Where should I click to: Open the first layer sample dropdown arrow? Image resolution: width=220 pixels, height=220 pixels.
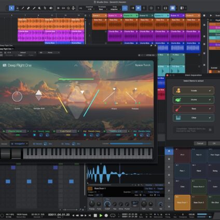click(28, 131)
